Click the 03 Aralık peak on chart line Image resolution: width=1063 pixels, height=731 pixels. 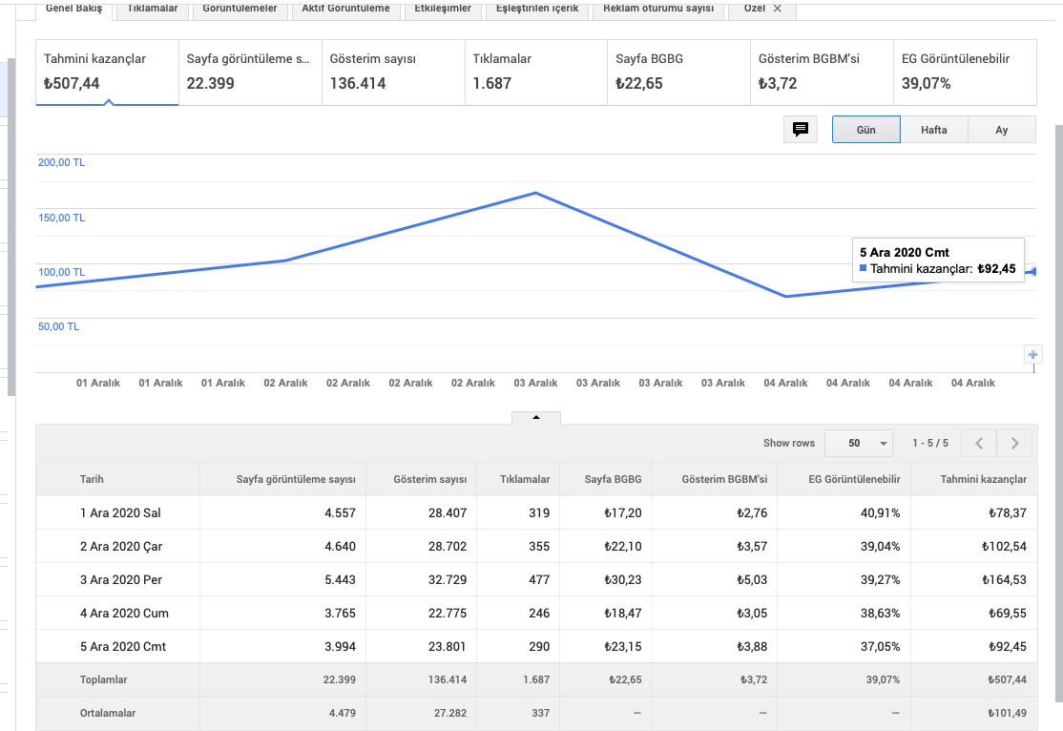click(535, 194)
